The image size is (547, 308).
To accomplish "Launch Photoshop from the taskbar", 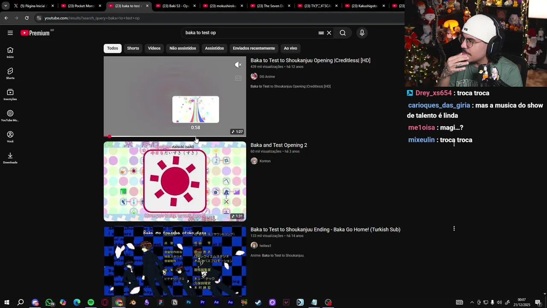I will (x=188, y=302).
